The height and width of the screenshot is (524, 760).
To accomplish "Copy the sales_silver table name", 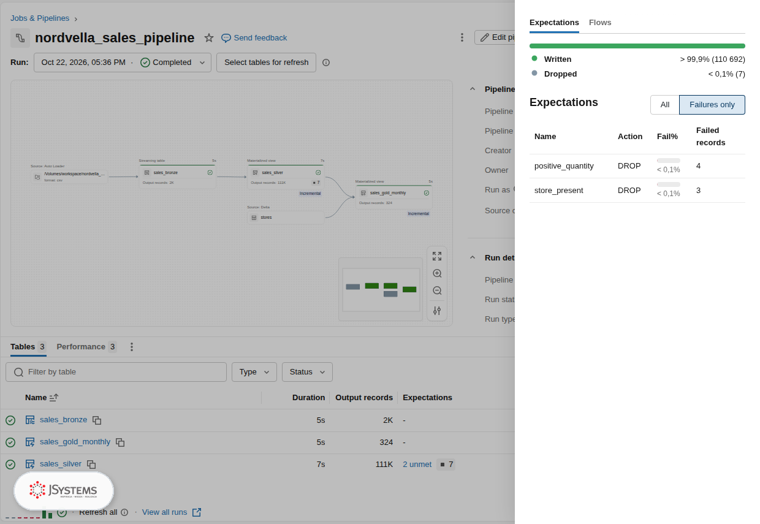I will pyautogui.click(x=91, y=465).
